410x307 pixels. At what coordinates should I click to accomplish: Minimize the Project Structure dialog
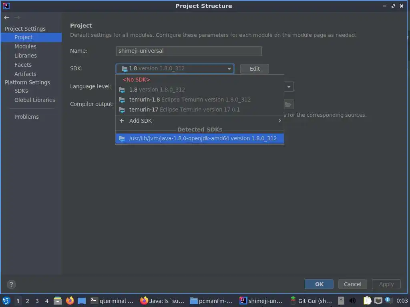(x=385, y=6)
